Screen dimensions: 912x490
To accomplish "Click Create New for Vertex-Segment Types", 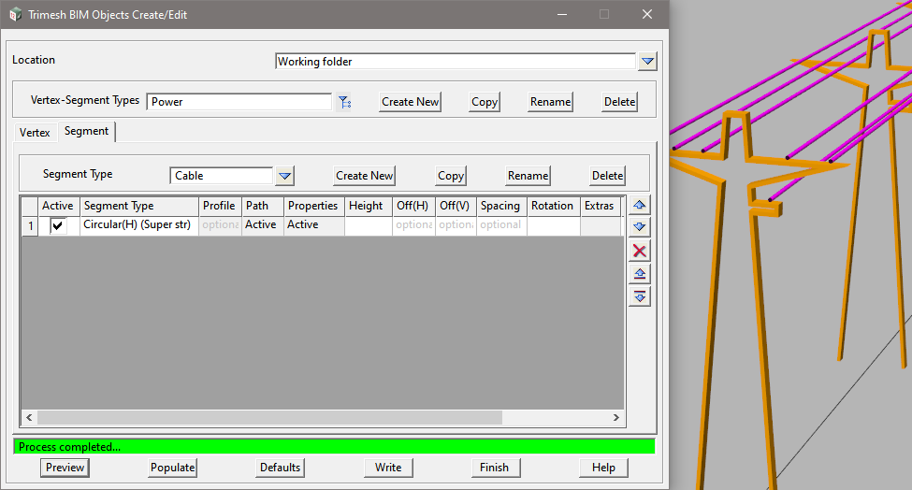I will (410, 102).
